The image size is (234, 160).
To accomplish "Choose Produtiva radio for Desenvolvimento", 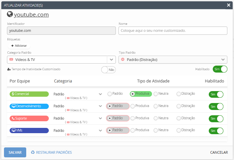I will pyautogui.click(x=132, y=106).
